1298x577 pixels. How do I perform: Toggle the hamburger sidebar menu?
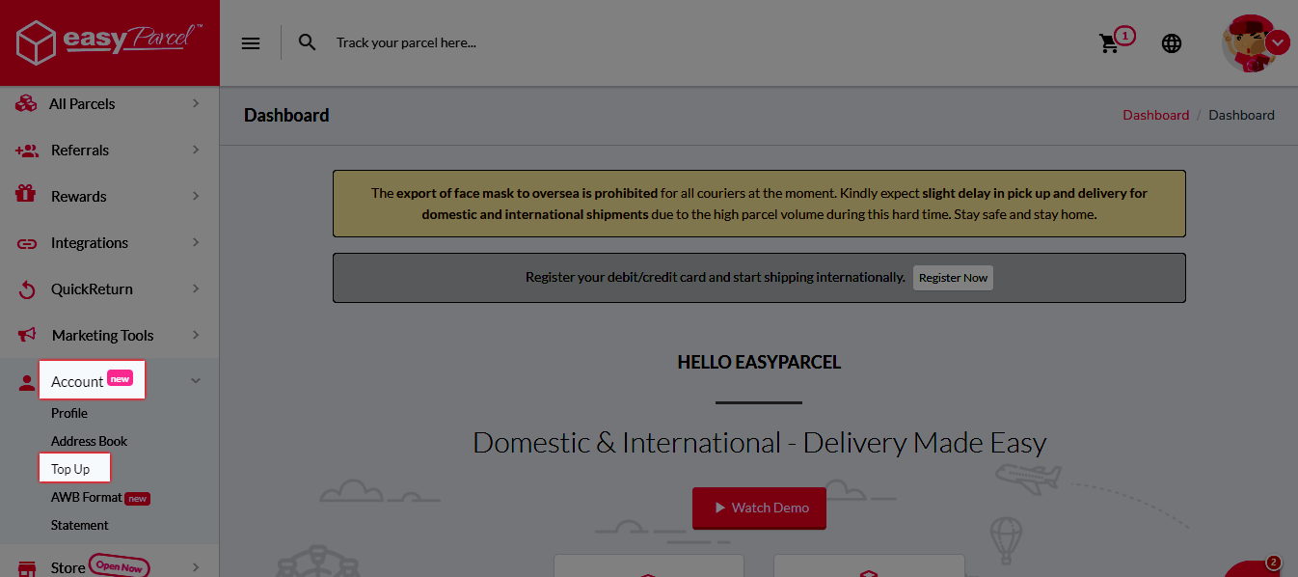point(251,42)
